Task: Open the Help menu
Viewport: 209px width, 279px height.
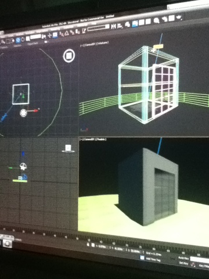Action: [93, 23]
